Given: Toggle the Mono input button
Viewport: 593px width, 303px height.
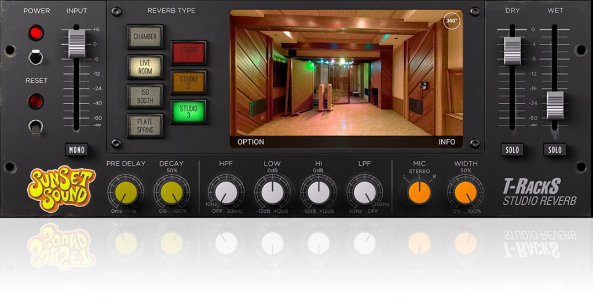Looking at the screenshot, I should point(76,150).
